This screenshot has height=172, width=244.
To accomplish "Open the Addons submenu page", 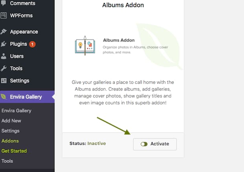I will [x=10, y=141].
